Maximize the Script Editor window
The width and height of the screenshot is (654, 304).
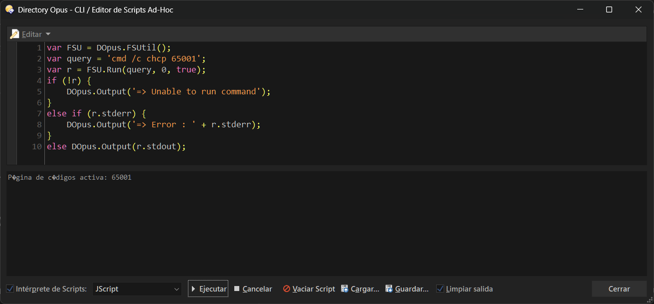tap(609, 9)
